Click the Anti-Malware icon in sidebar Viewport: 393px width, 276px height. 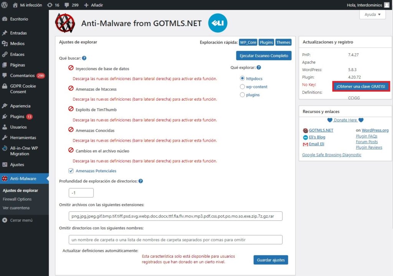coord(5,178)
